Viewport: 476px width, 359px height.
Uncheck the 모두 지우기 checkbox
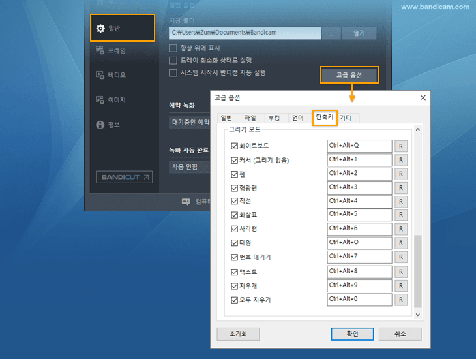click(x=234, y=300)
